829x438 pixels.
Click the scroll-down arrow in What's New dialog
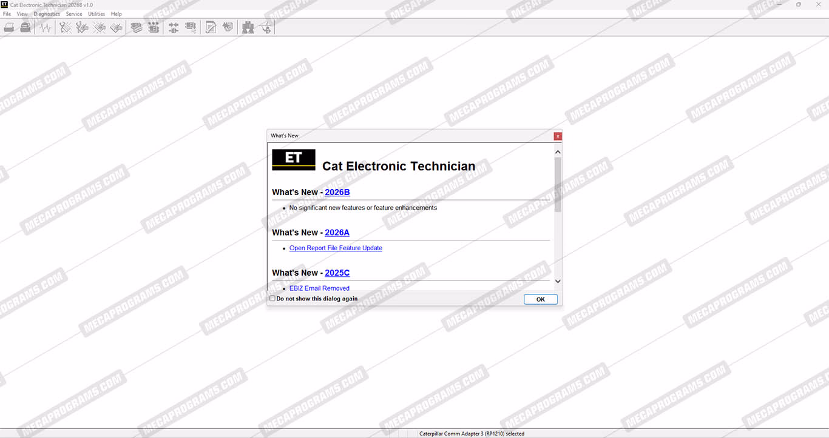pyautogui.click(x=558, y=281)
